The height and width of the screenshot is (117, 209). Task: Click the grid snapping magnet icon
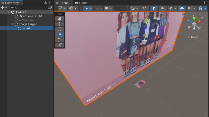tap(96, 8)
